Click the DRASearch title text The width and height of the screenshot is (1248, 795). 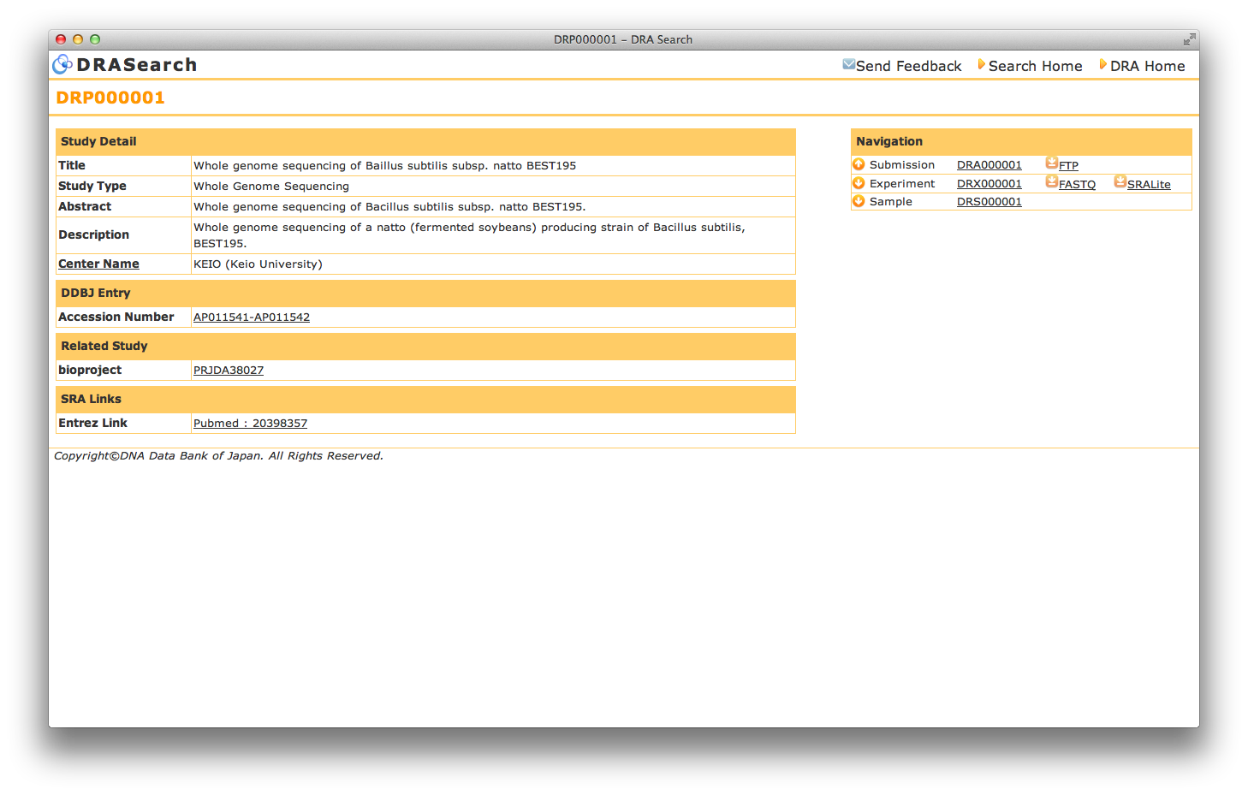tap(137, 65)
